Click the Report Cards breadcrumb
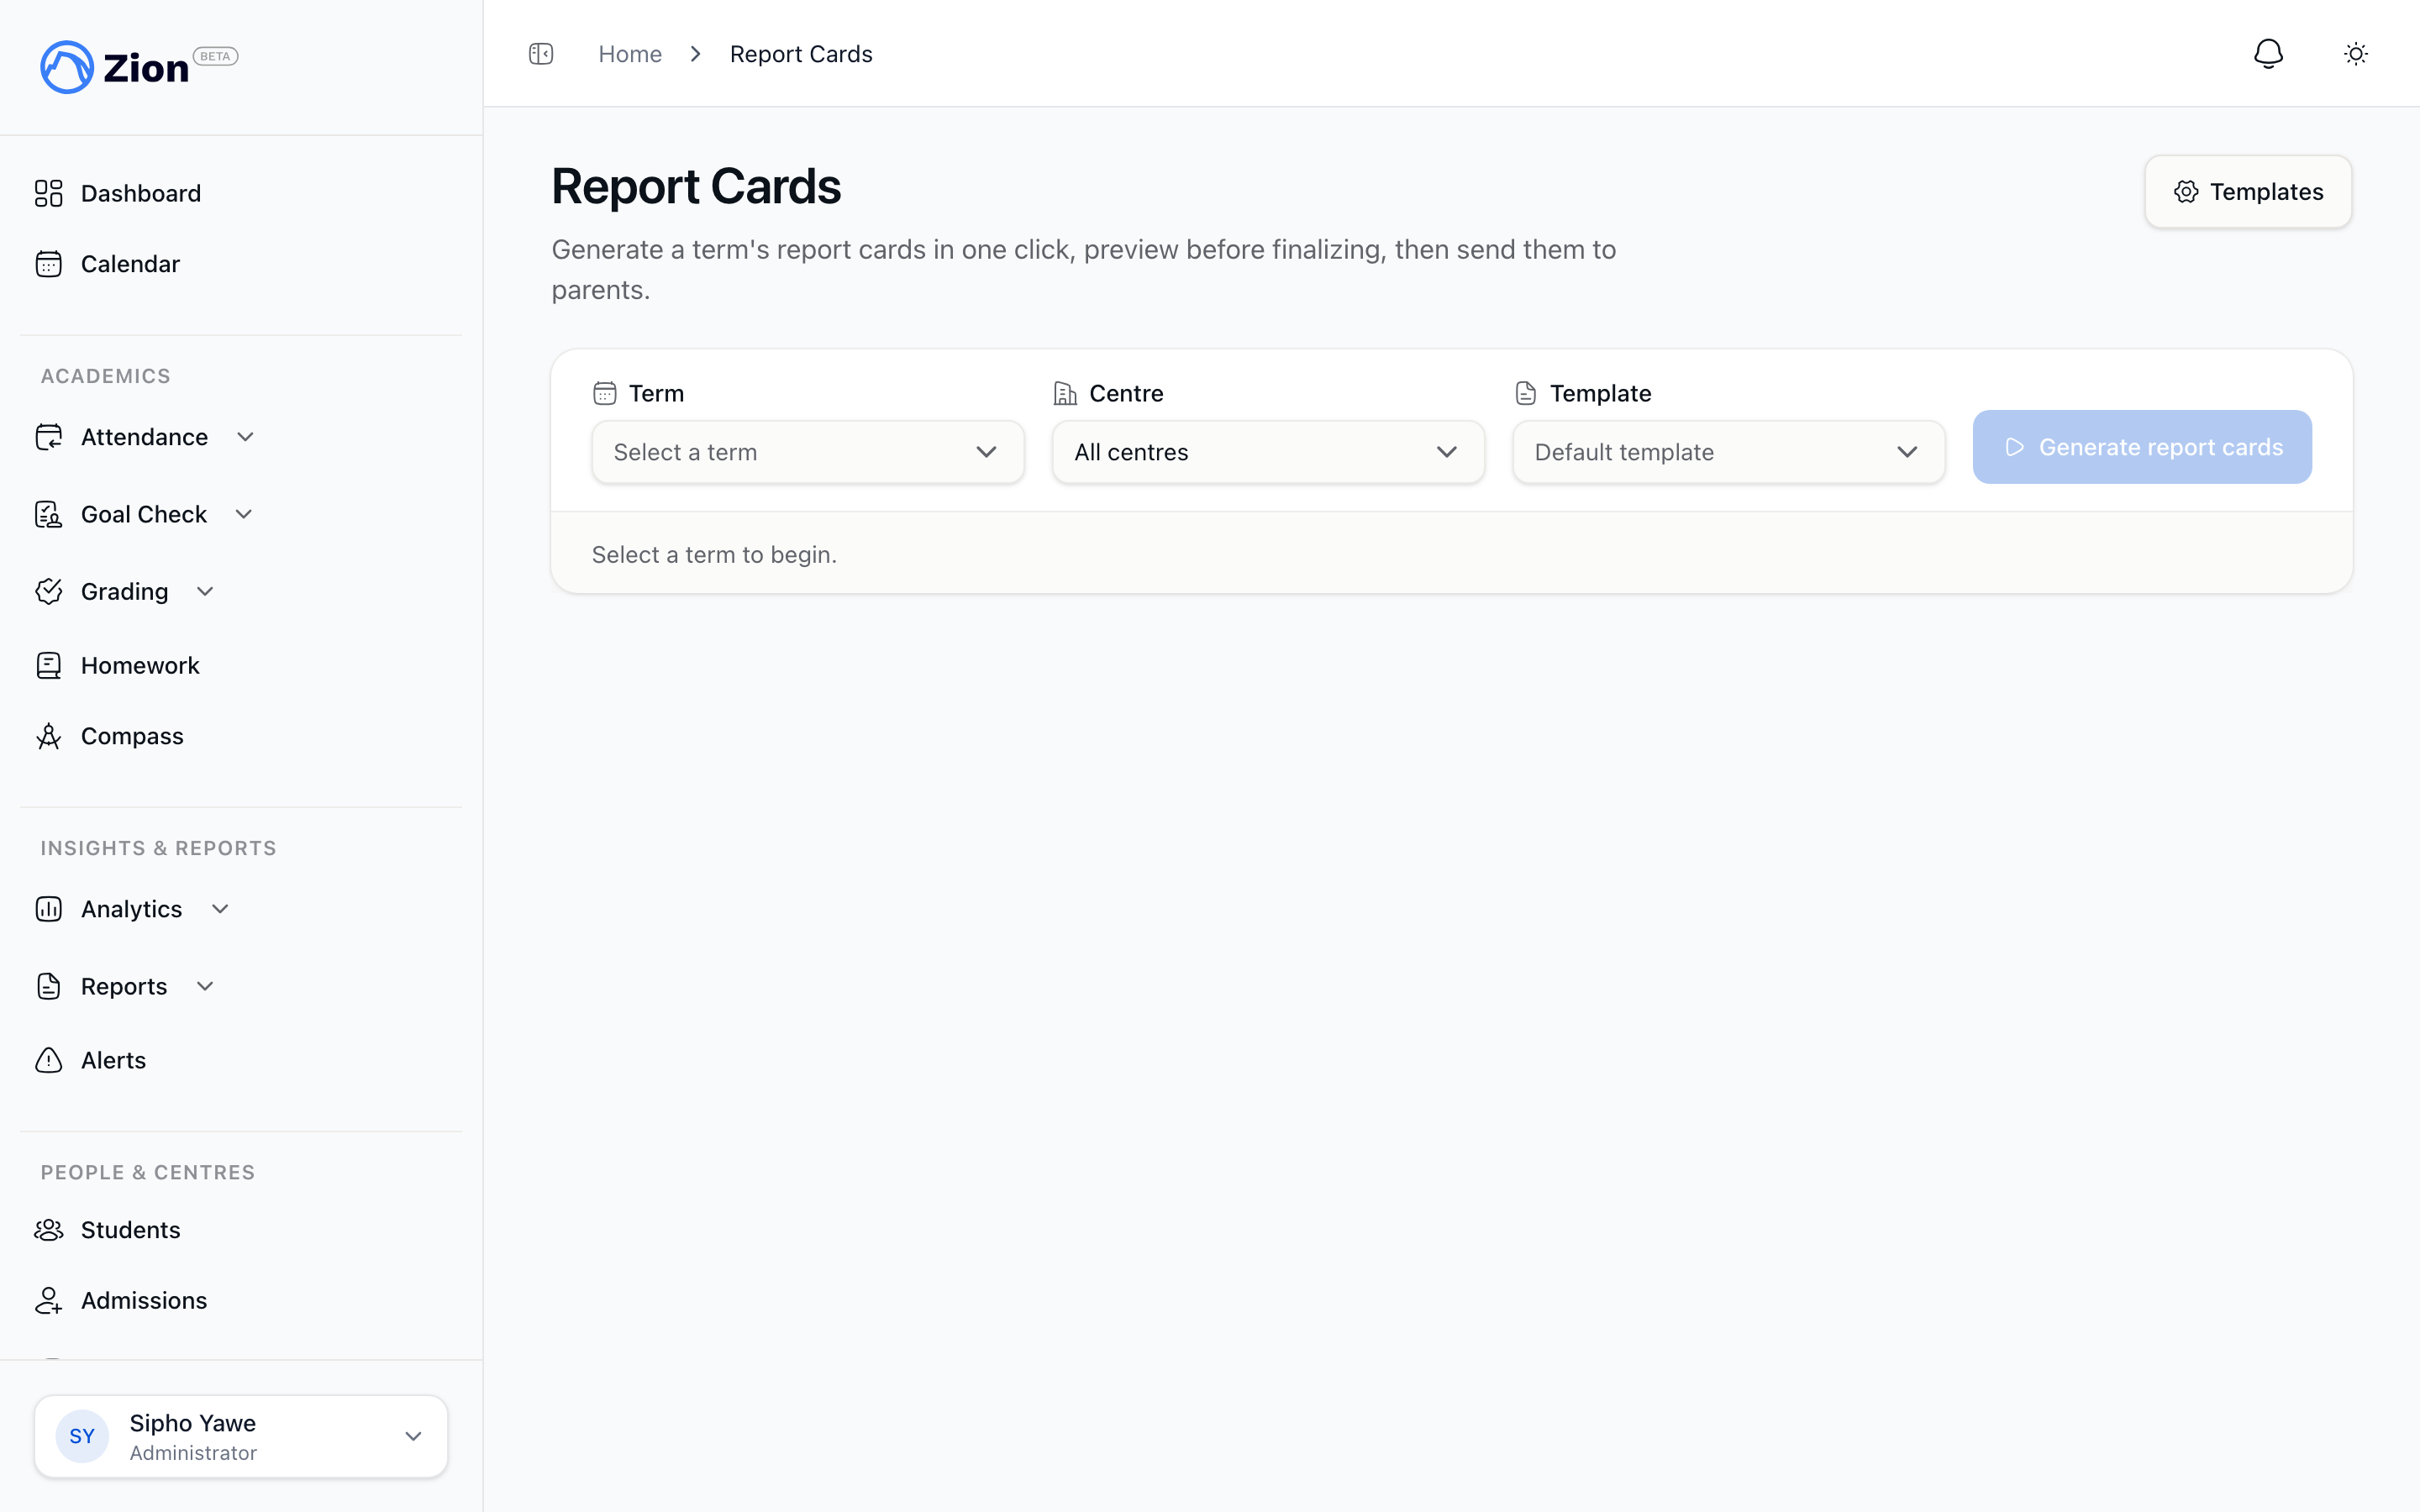This screenshot has width=2420, height=1512. click(801, 54)
